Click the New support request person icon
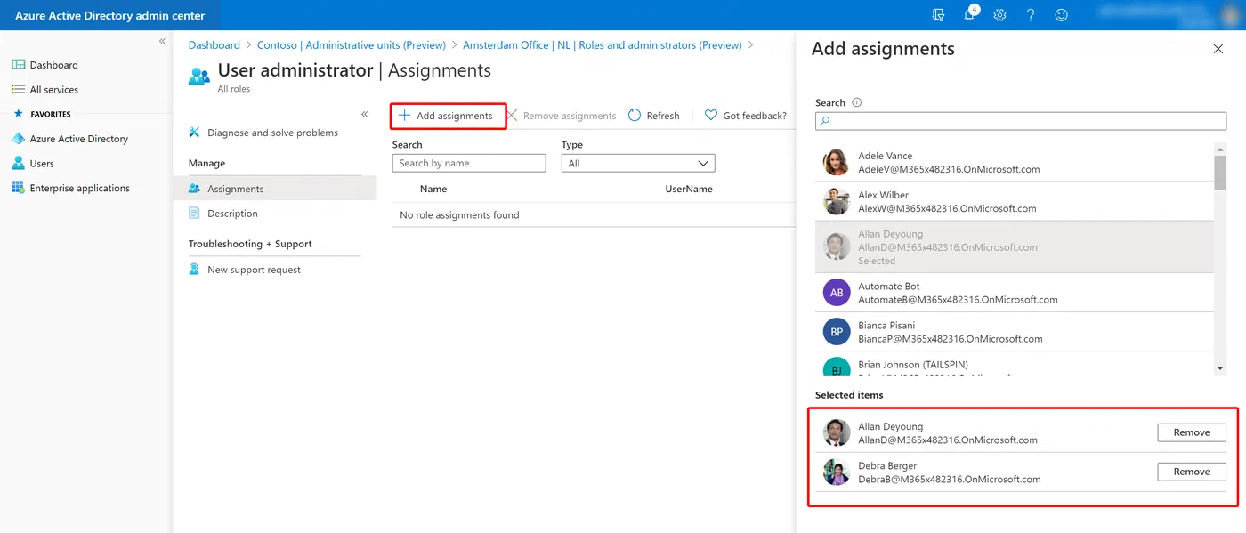 point(194,270)
